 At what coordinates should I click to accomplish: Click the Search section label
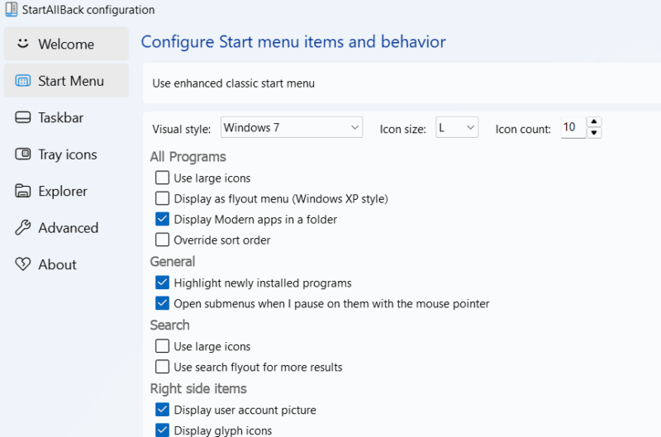tap(170, 325)
